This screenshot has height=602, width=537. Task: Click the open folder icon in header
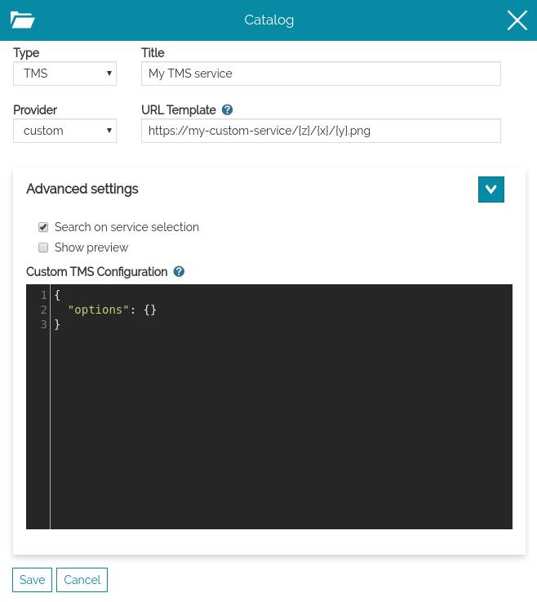23,20
